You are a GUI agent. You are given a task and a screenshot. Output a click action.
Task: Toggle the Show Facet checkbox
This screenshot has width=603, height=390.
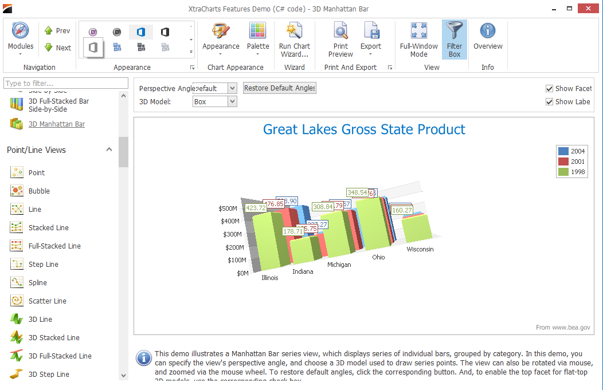[x=549, y=89]
